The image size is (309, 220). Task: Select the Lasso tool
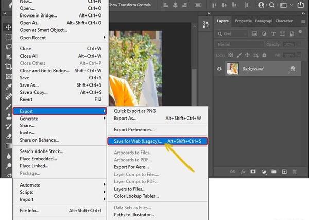click(x=9, y=47)
